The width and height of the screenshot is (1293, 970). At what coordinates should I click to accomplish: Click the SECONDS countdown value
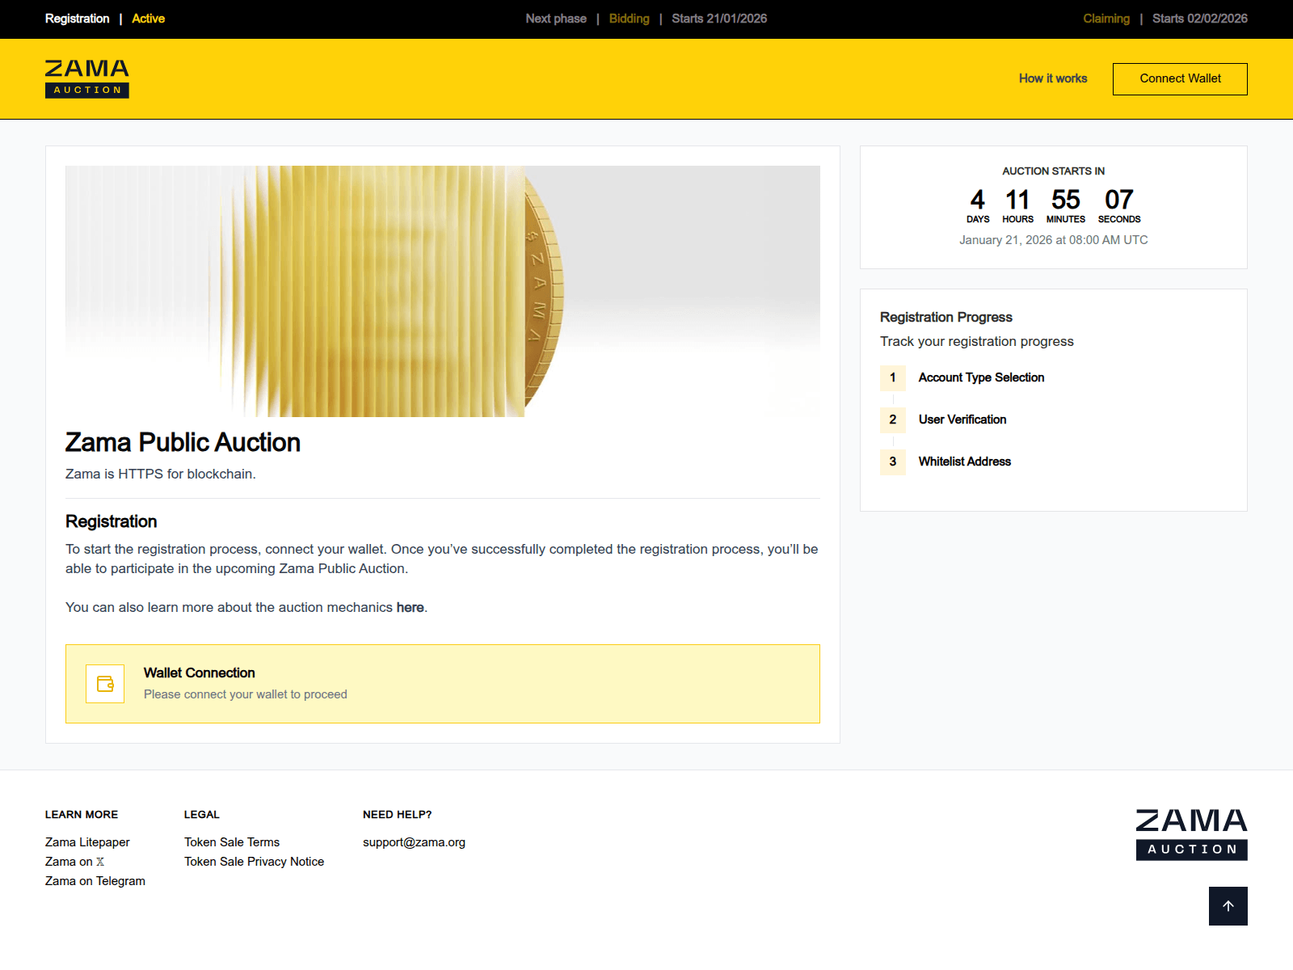pyautogui.click(x=1119, y=200)
